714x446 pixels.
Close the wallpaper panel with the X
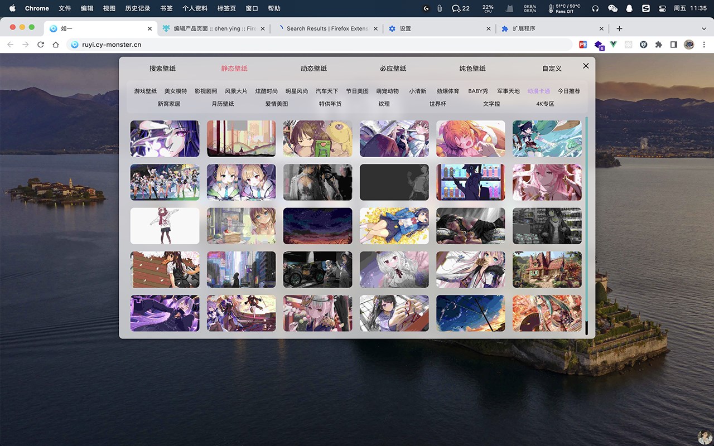586,66
